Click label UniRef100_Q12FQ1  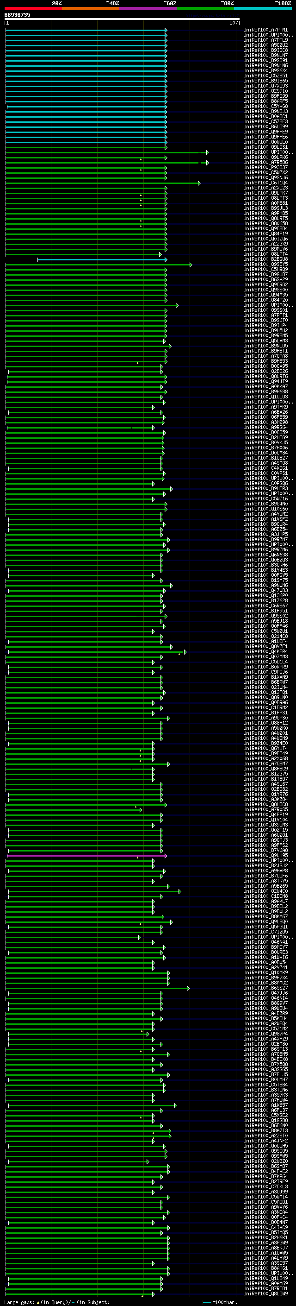coord(265,692)
